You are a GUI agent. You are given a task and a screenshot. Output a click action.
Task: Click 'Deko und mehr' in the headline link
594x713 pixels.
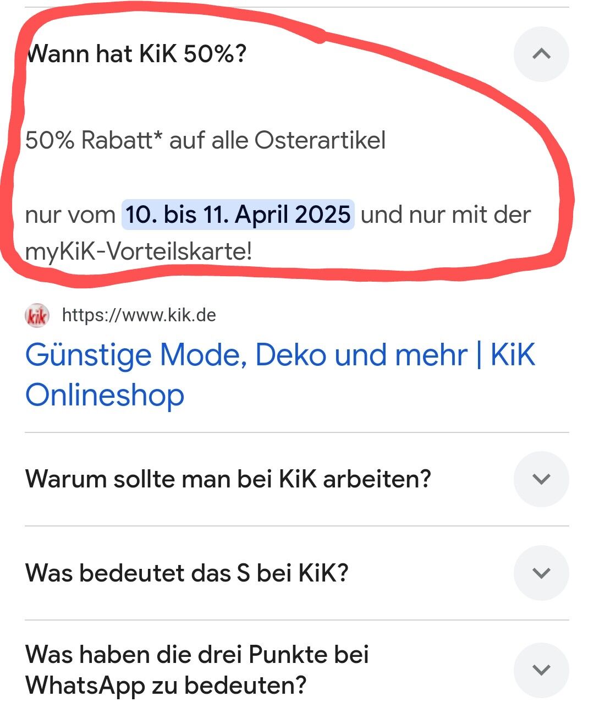tap(361, 355)
